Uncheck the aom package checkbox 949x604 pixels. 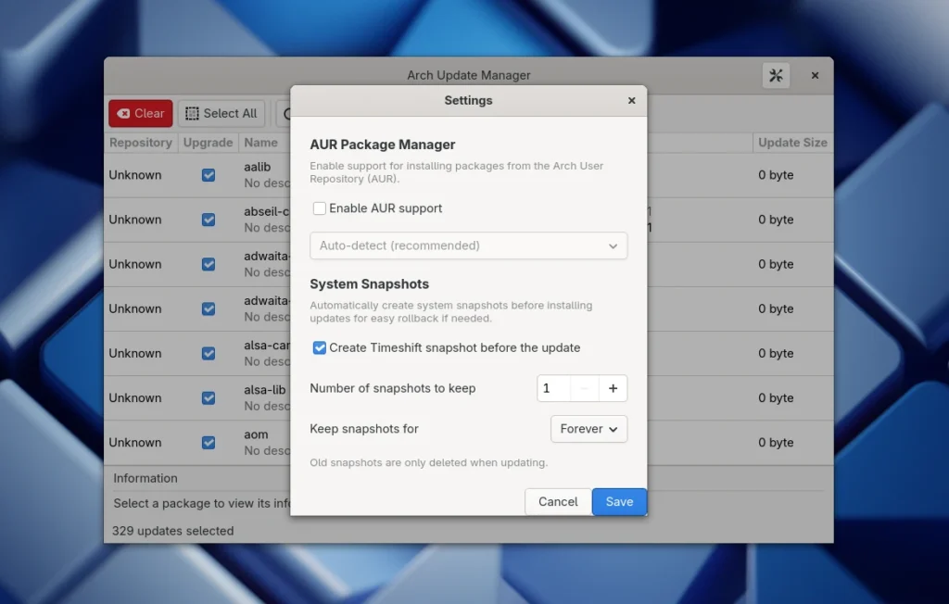208,442
